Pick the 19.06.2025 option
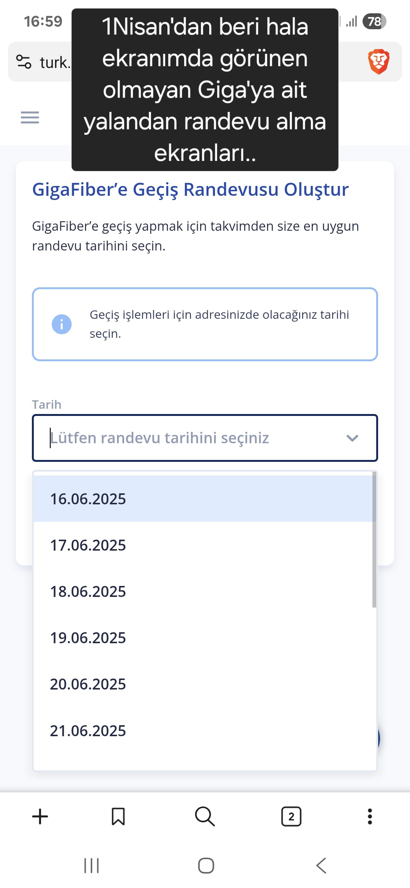The width and height of the screenshot is (410, 888). click(x=203, y=638)
